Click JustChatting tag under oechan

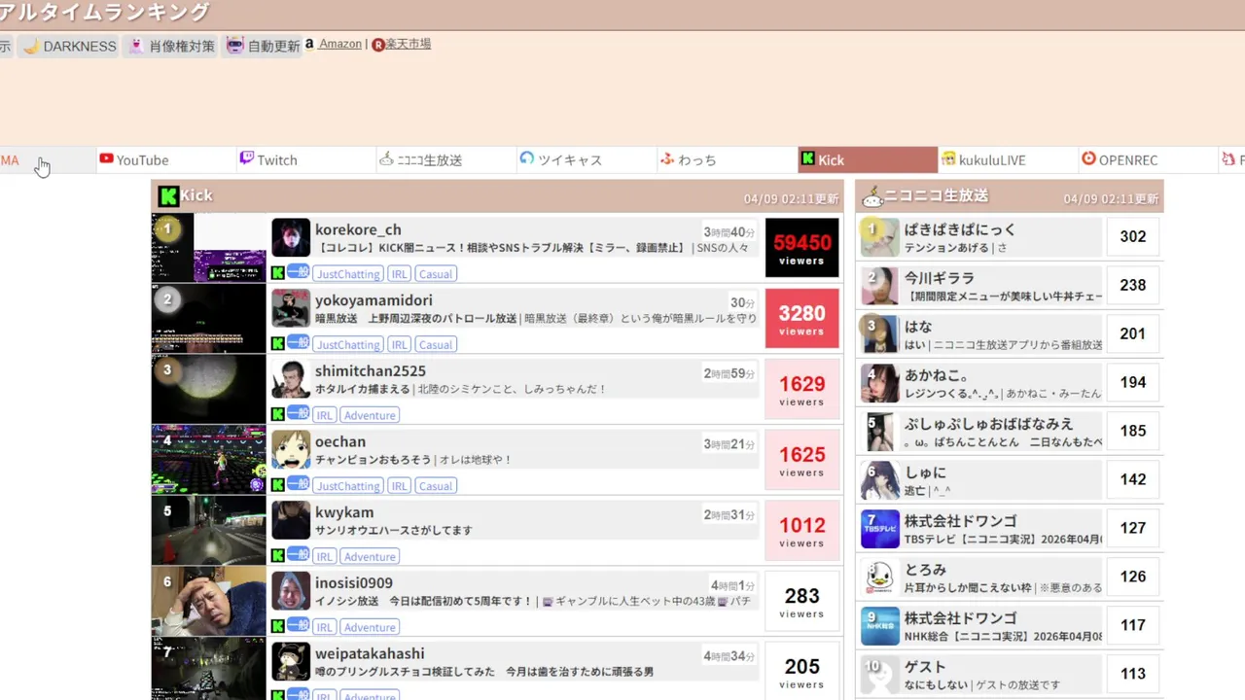(348, 486)
